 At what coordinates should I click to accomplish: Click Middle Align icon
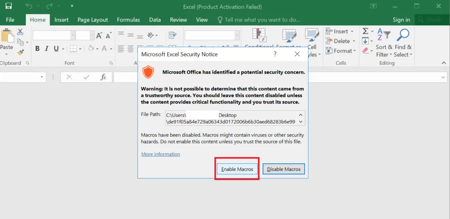131,35
